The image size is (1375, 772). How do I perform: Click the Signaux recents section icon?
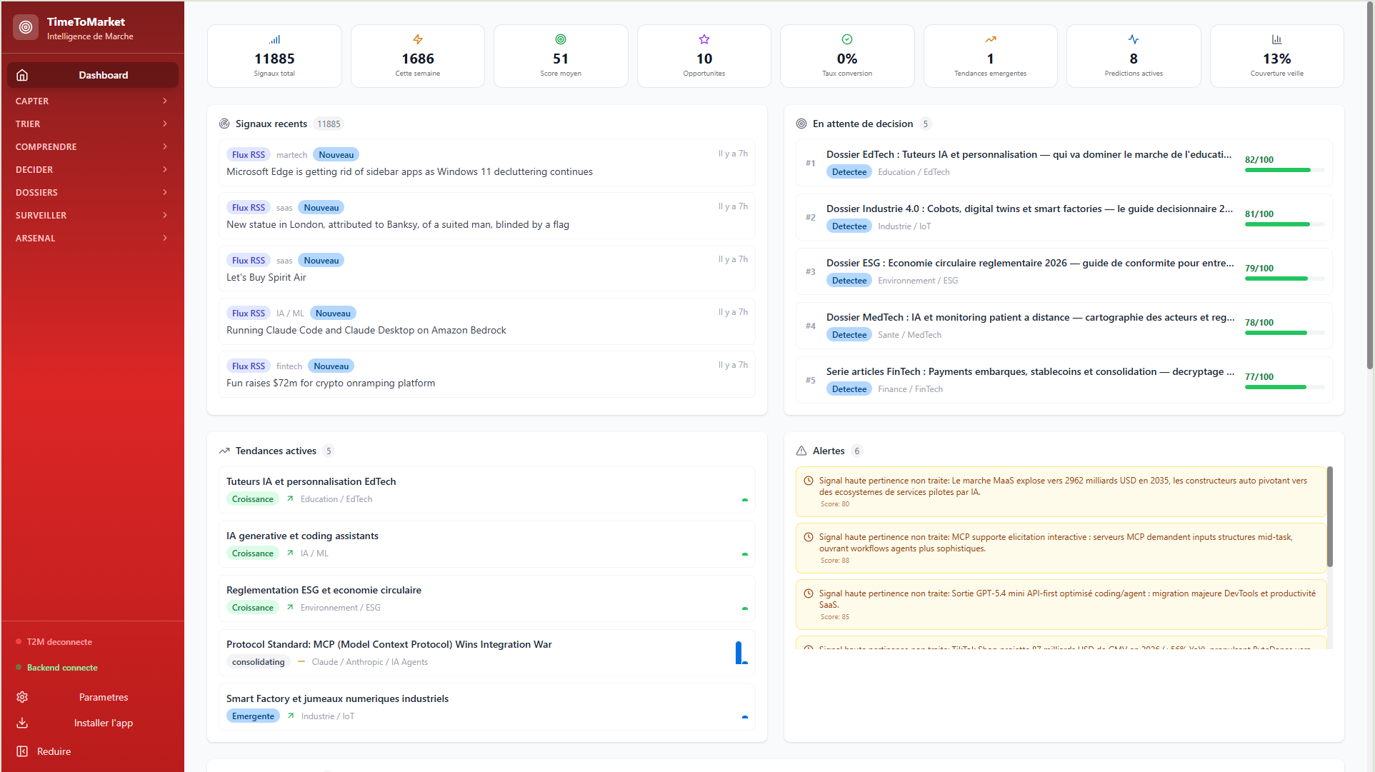coord(224,124)
